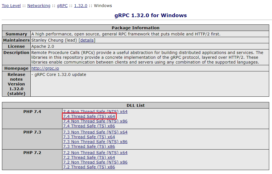272x174 pixels.
Task: Open the Top Level breadcrumb link
Action: (x=11, y=6)
